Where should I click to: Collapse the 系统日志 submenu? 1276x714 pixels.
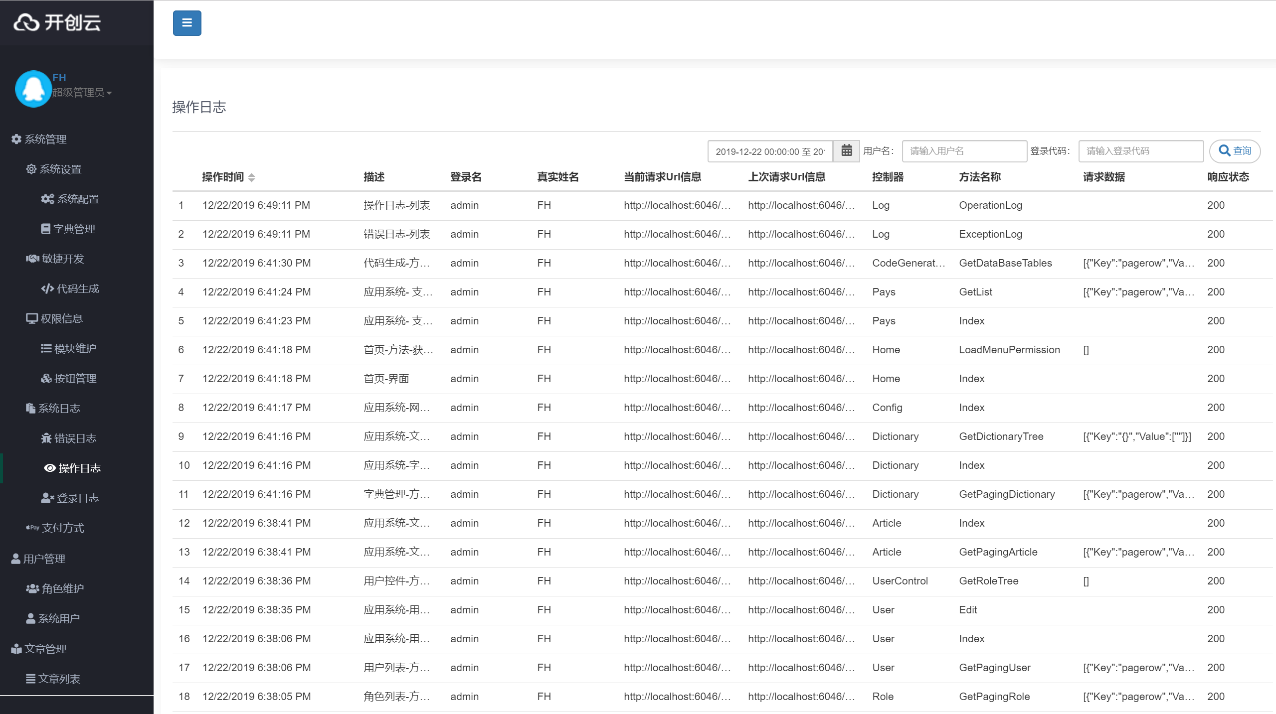(x=53, y=408)
